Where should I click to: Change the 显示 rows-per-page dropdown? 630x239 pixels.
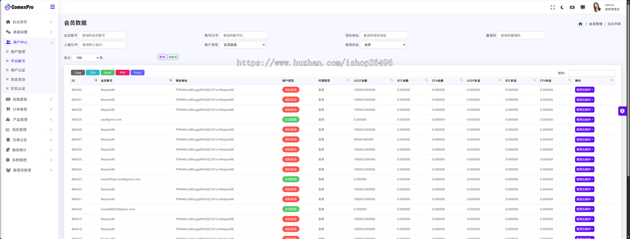click(86, 58)
